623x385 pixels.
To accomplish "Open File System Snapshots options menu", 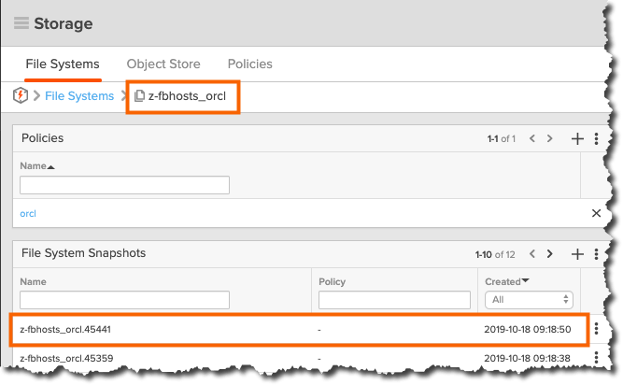I will point(596,254).
